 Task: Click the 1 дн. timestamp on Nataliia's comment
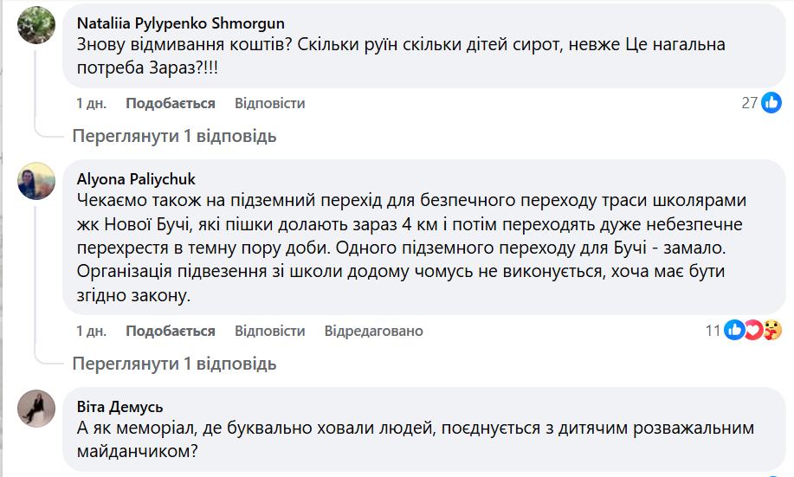(91, 103)
